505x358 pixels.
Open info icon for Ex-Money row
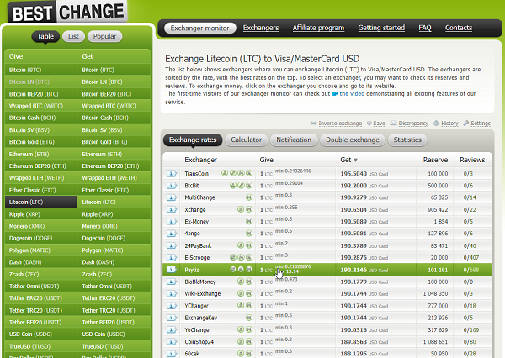tap(172, 222)
